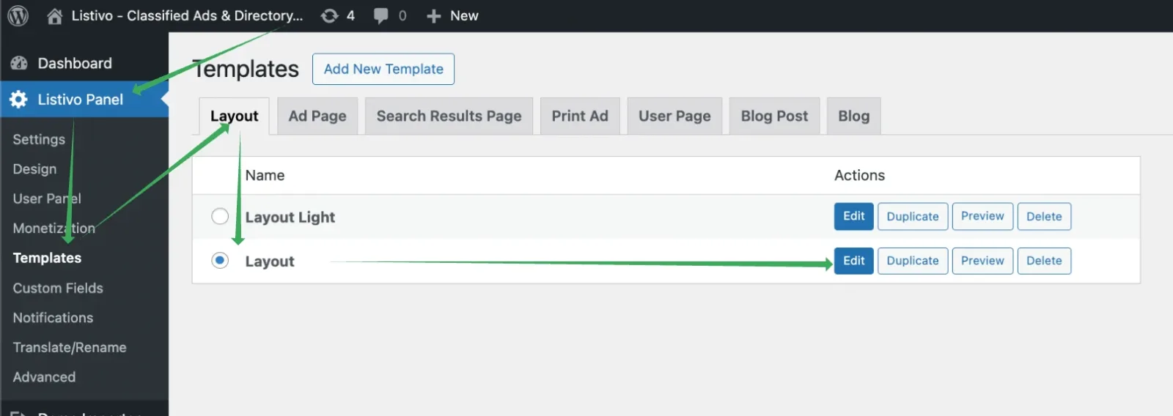Open Monetization submenu
This screenshot has width=1173, height=416.
(x=54, y=229)
